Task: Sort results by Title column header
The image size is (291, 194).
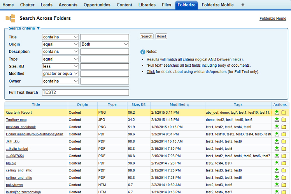Action: pos(36,105)
